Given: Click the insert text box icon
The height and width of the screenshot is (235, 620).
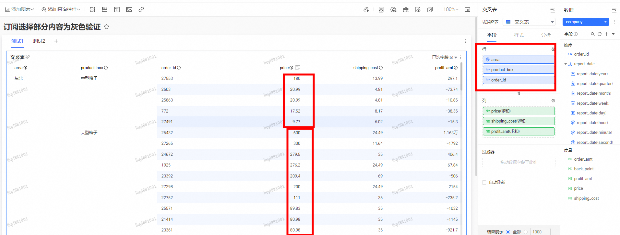Looking at the screenshot, I should pyautogui.click(x=117, y=10).
